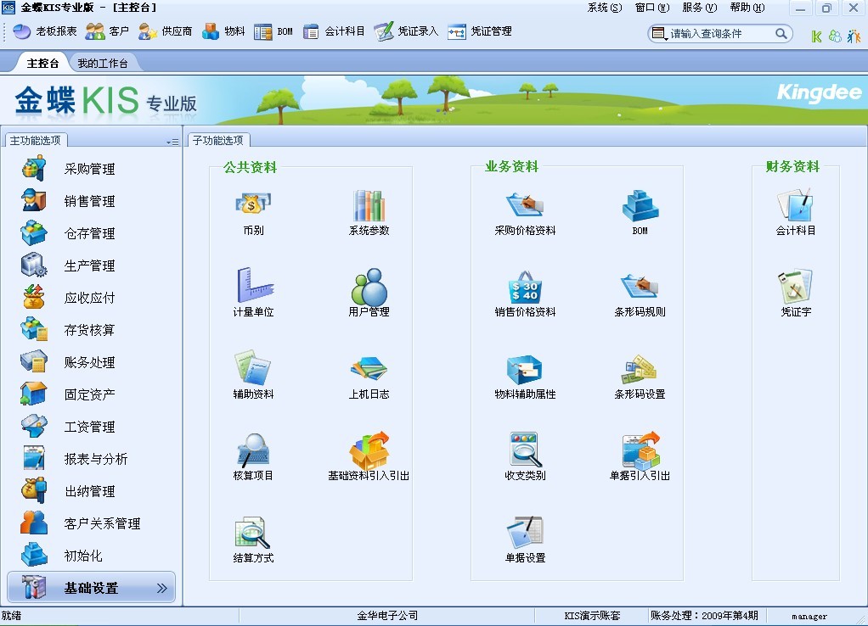
Task: Open the 凭证字 icon
Action: point(796,293)
